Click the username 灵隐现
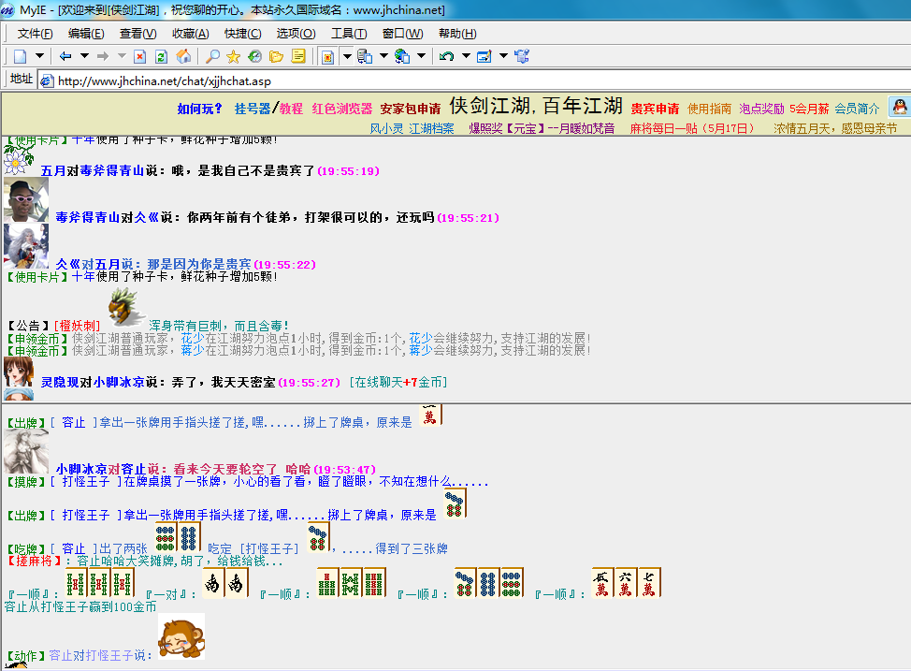 pyautogui.click(x=60, y=382)
